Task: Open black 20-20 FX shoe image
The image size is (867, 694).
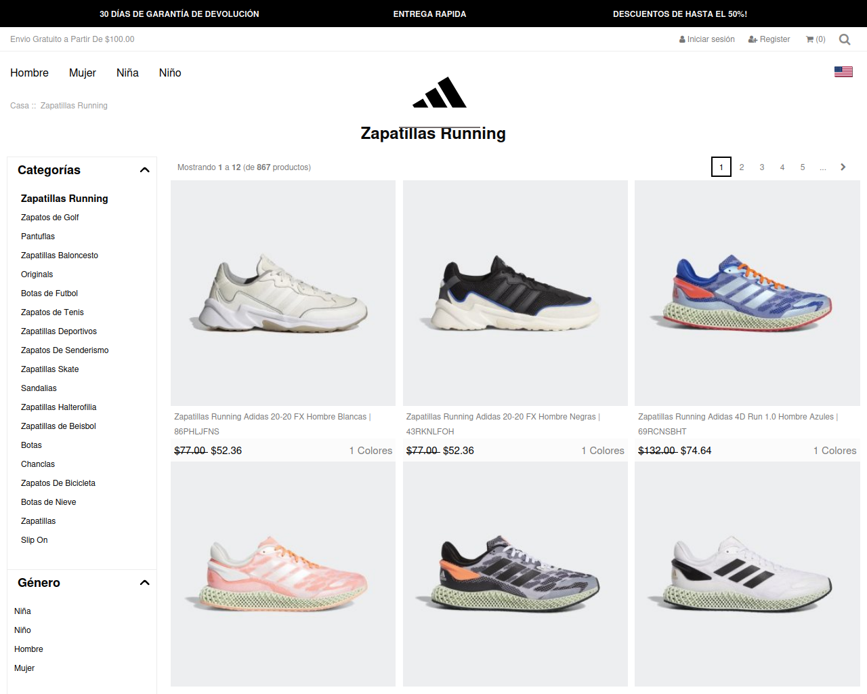Action: (515, 293)
